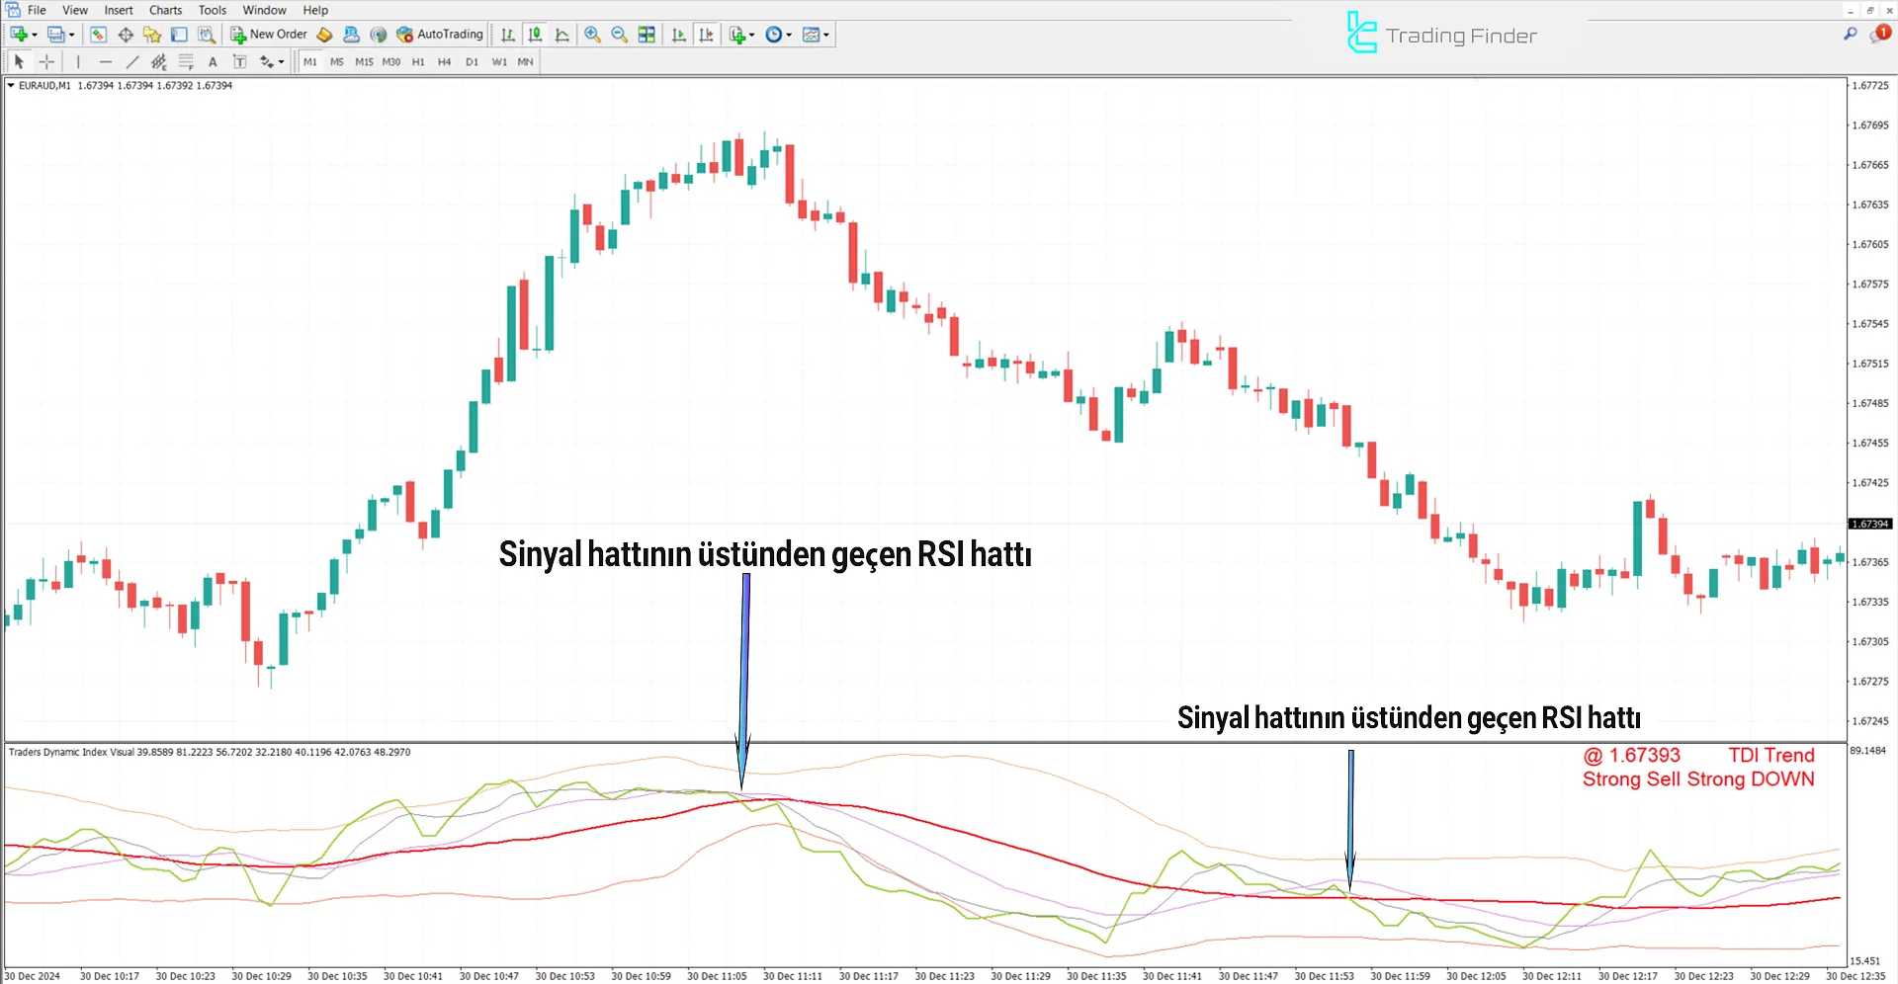Select the text A tool
The height and width of the screenshot is (984, 1898).
(x=213, y=61)
